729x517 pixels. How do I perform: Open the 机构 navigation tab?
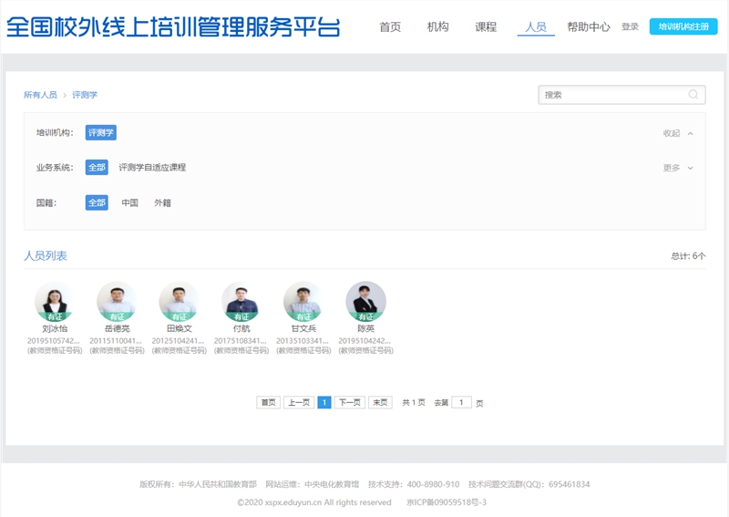point(437,27)
